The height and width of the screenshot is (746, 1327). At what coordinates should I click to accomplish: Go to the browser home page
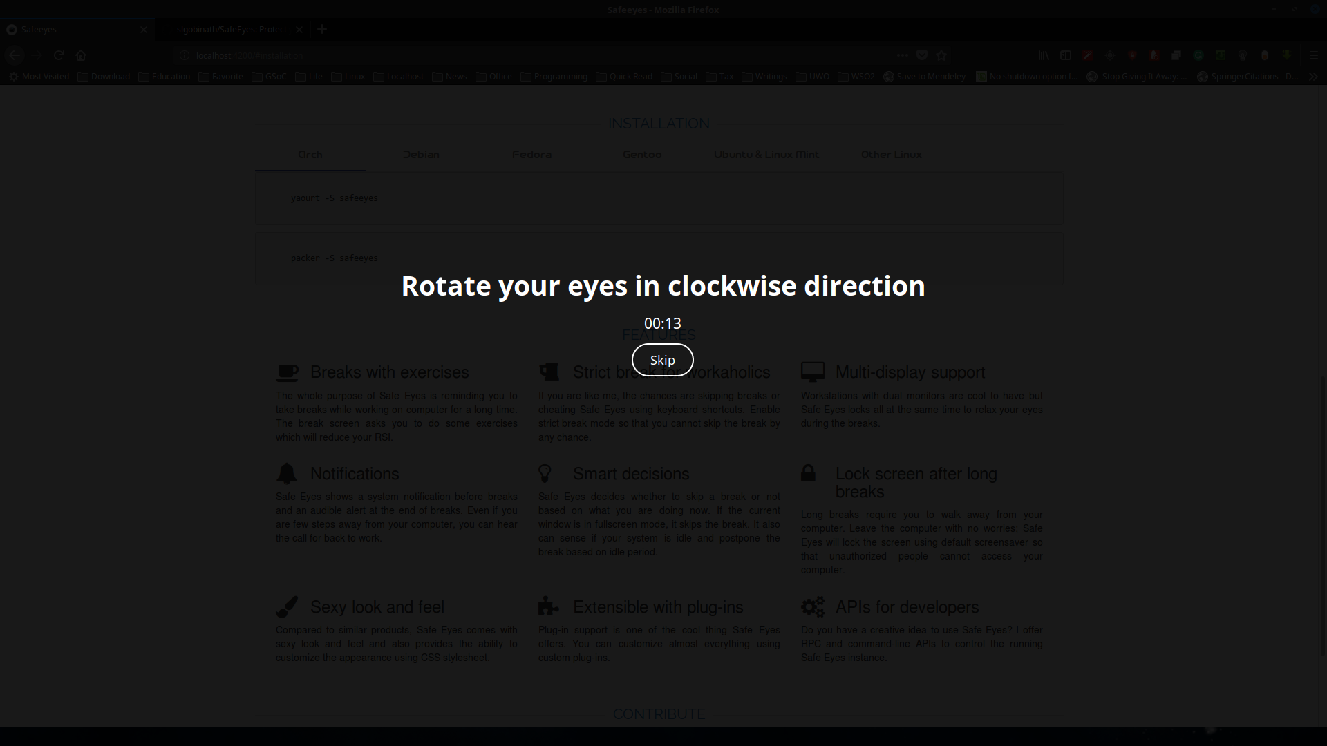81,55
